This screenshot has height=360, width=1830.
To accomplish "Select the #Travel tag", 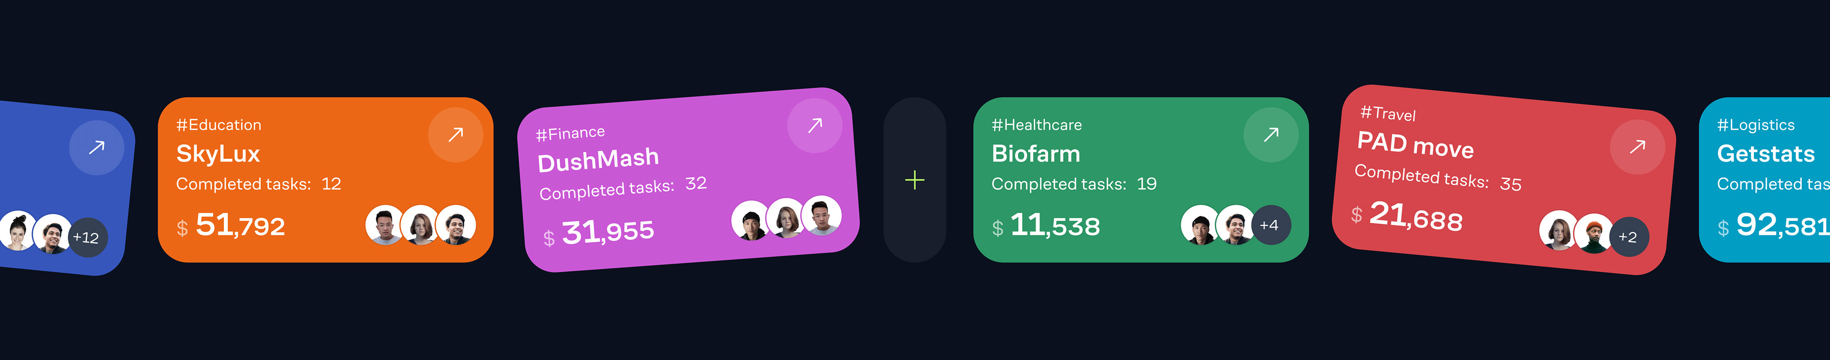I will point(1387,113).
